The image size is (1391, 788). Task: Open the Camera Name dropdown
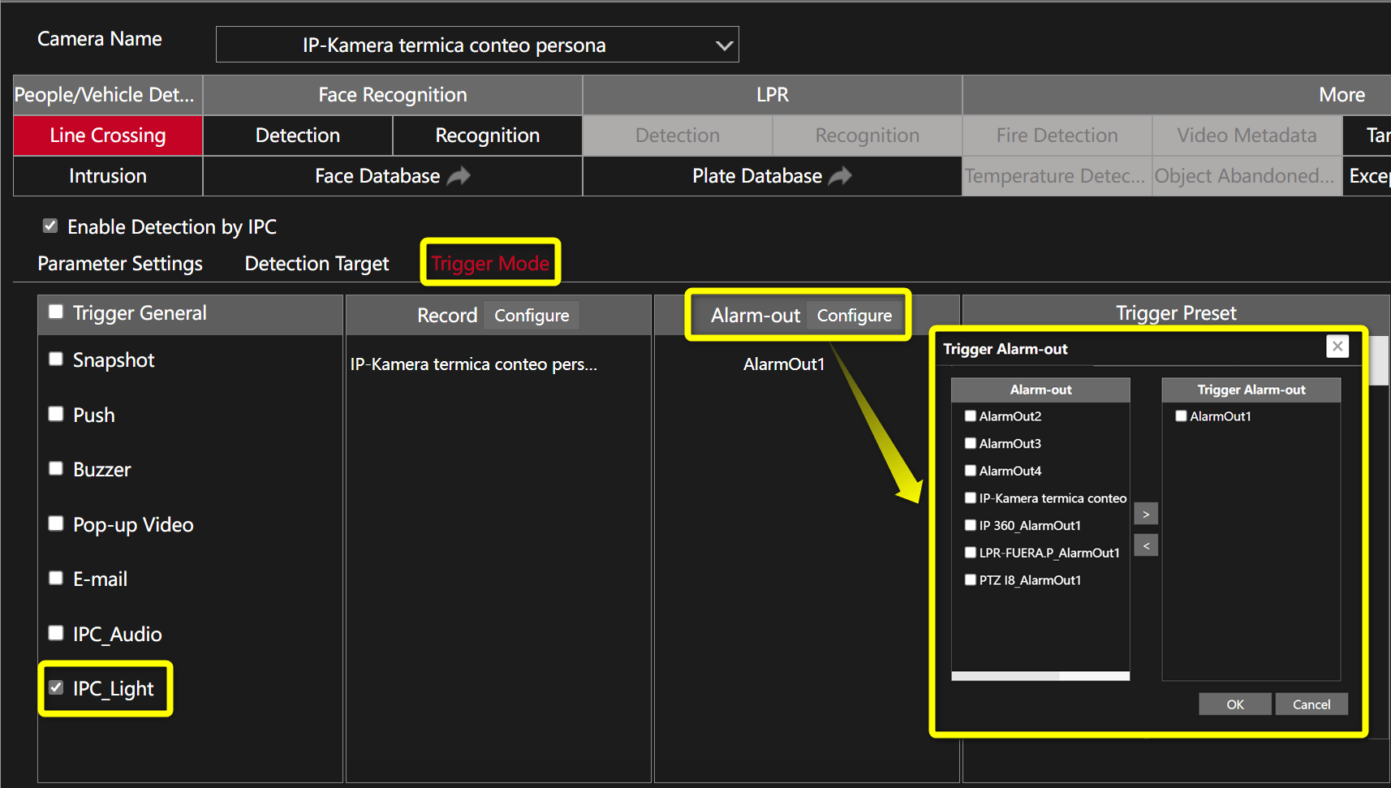(x=722, y=45)
